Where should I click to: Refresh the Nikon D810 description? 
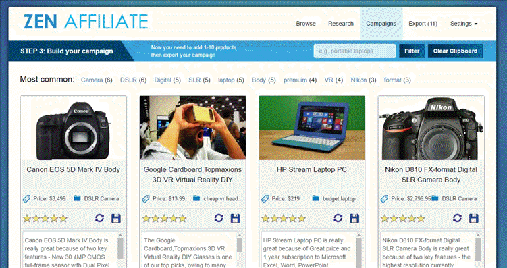(x=457, y=218)
